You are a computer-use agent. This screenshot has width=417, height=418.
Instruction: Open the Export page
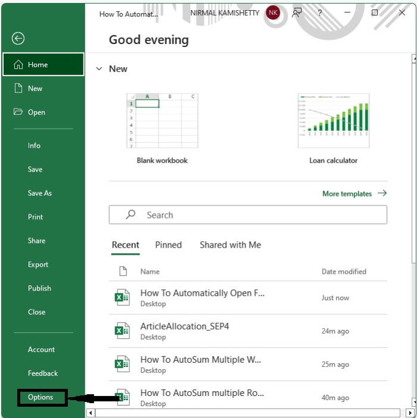coord(38,264)
